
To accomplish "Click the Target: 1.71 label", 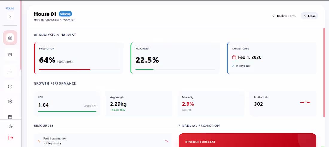I will point(90,106).
